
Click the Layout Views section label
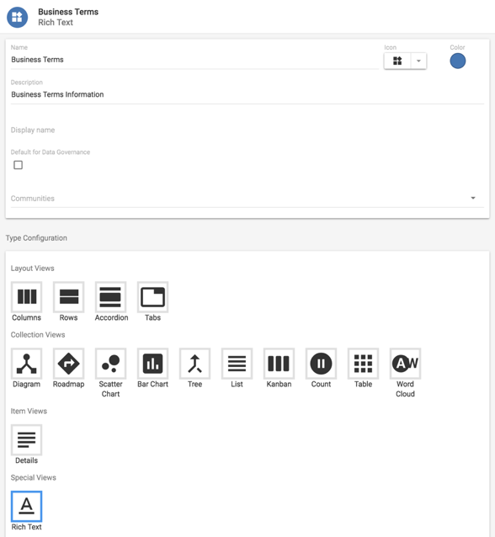33,268
